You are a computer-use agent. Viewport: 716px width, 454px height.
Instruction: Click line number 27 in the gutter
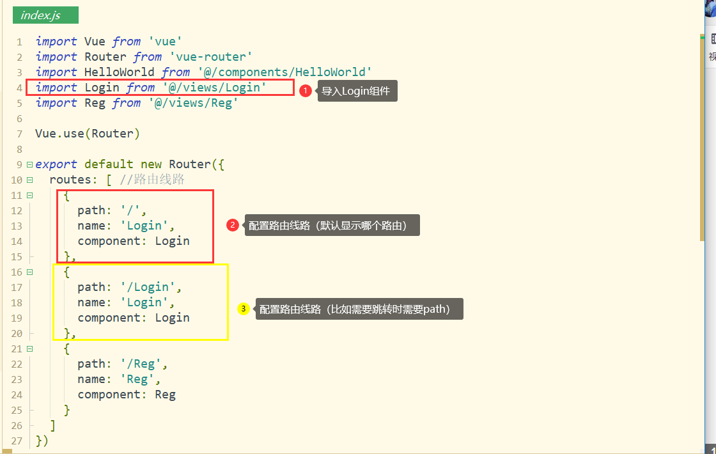17,441
